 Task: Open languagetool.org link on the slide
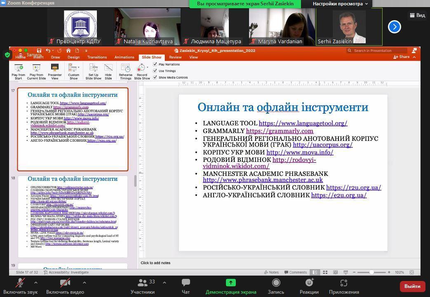tap(303, 123)
